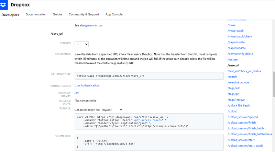Open the access token app dropdown myairsri
Image resolution: width=275 pixels, height=152 pixels.
112,110
